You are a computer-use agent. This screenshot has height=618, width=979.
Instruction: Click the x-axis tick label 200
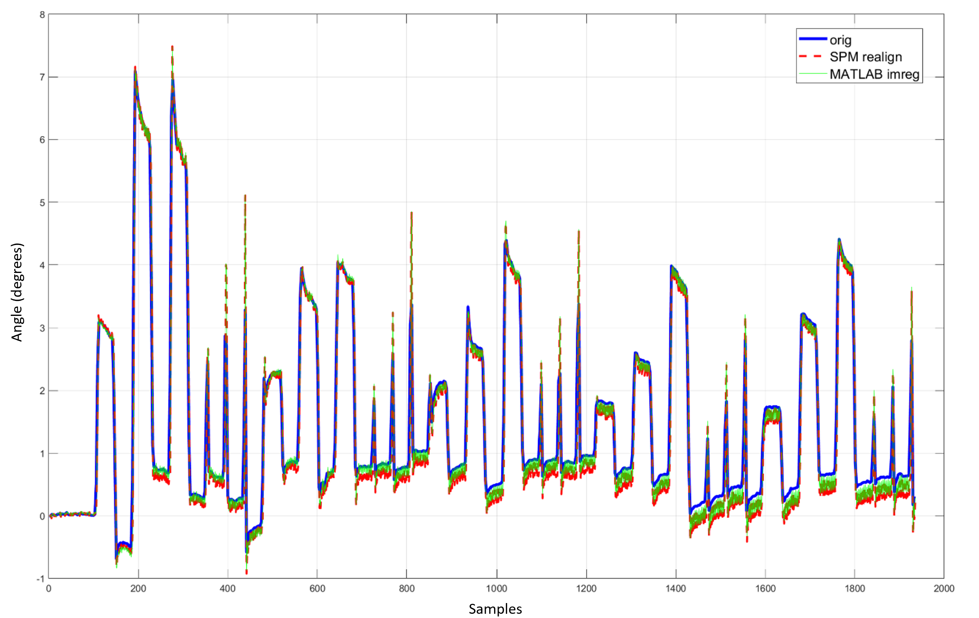pos(138,588)
